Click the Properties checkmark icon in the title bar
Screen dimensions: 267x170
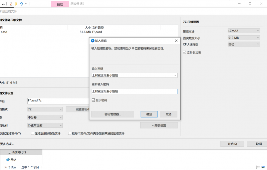point(11,4)
